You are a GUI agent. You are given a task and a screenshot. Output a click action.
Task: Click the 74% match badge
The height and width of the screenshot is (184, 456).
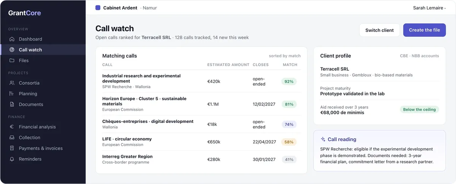click(x=289, y=124)
